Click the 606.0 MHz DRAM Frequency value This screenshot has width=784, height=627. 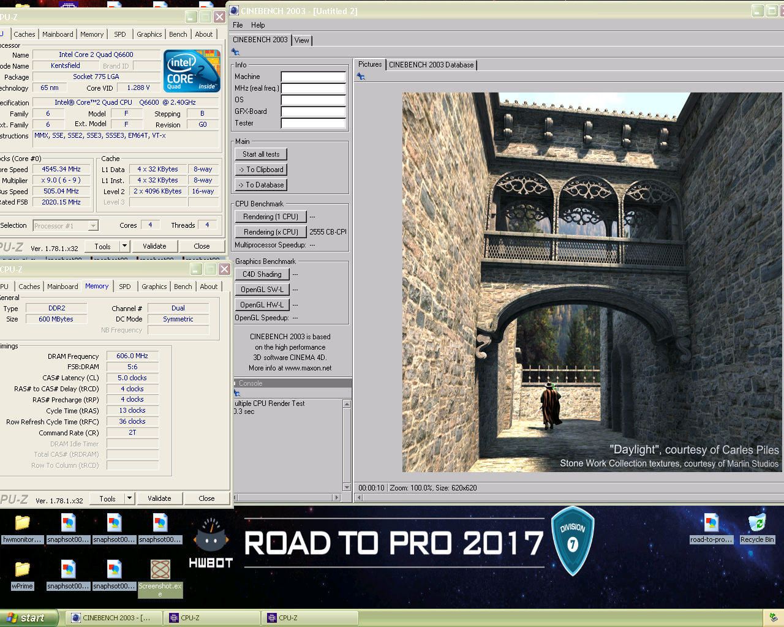(132, 356)
